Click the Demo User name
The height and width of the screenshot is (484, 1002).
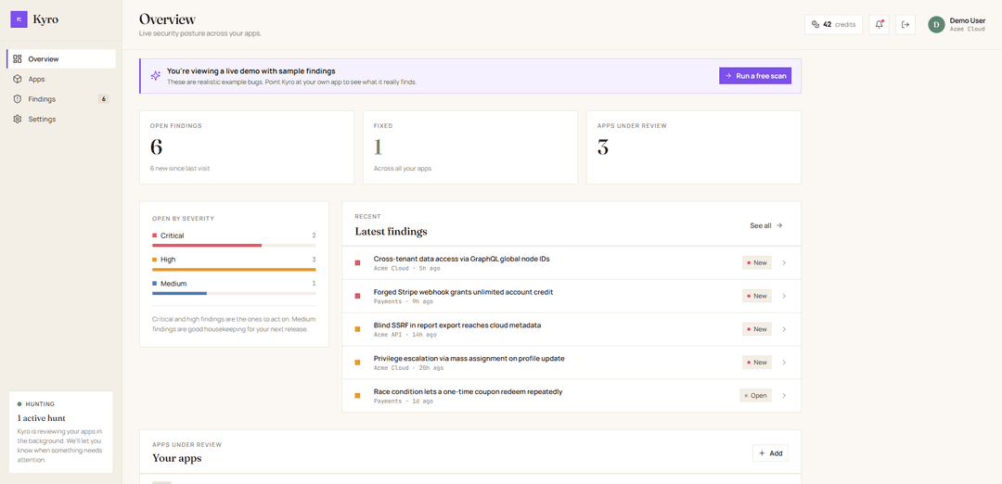[968, 20]
